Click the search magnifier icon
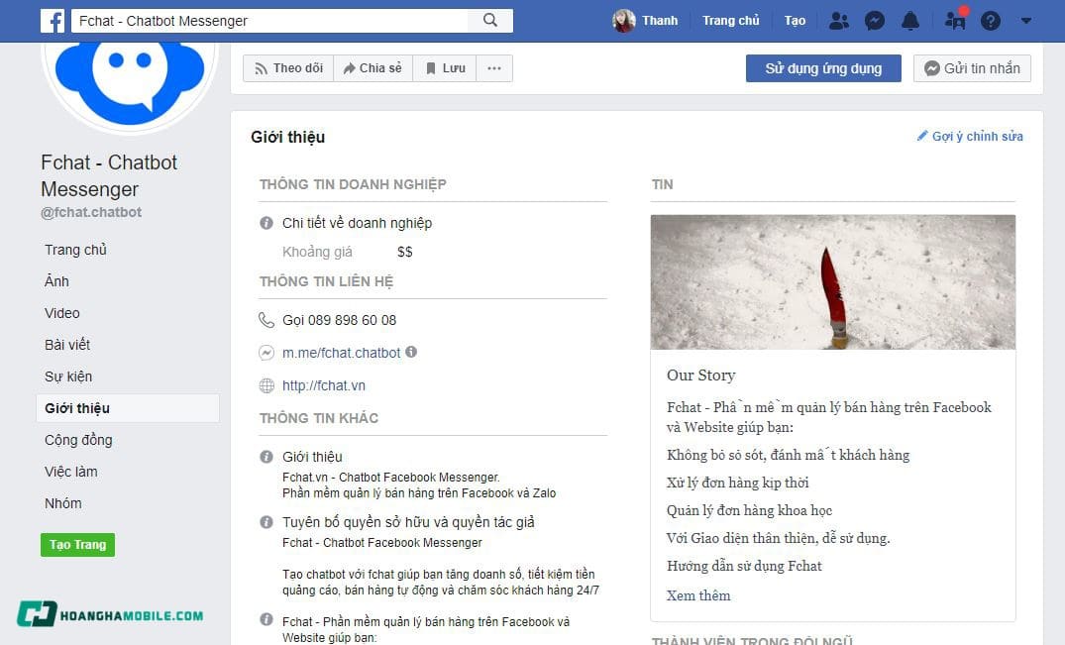This screenshot has width=1065, height=645. coord(489,20)
